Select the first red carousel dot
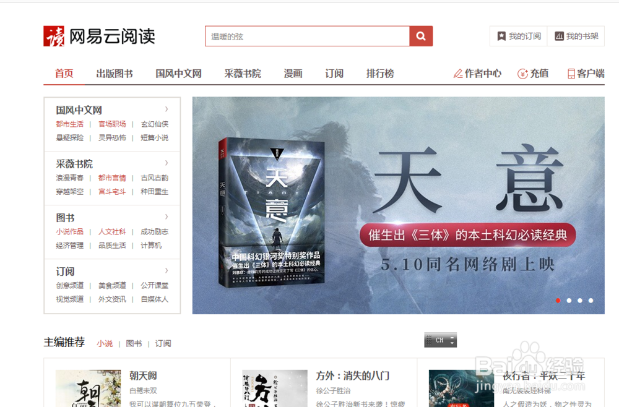The image size is (619, 407). tap(558, 301)
